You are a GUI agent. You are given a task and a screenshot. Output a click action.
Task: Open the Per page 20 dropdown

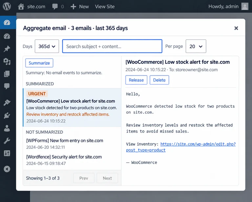coord(196,46)
